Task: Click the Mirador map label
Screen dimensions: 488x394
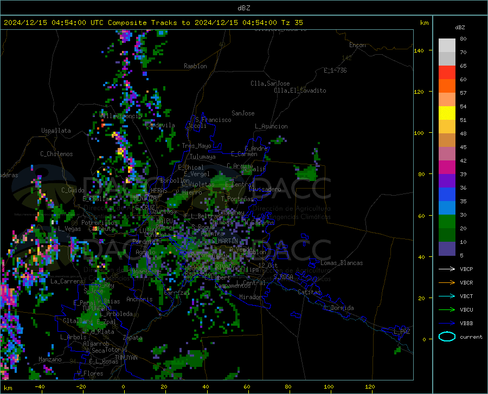Action: click(x=250, y=297)
